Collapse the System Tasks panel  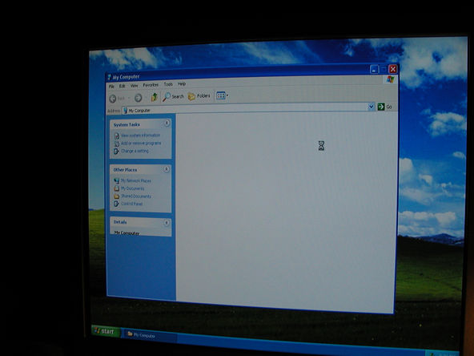167,123
